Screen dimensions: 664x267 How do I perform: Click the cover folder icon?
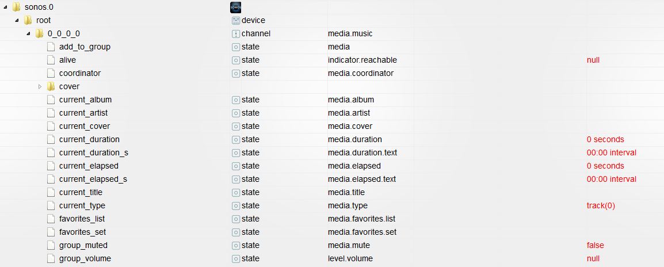click(51, 86)
